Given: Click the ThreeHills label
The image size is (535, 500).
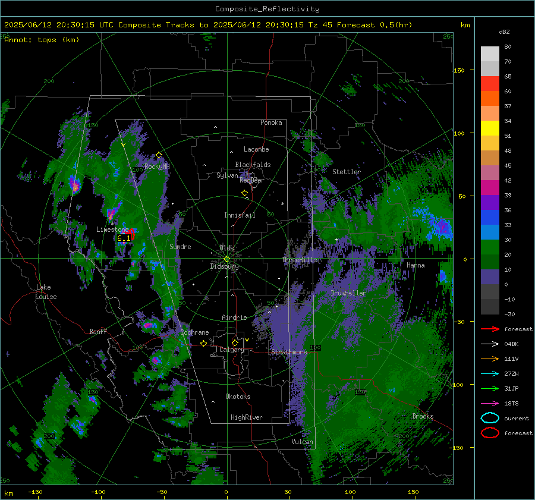Looking at the screenshot, I should [x=299, y=260].
